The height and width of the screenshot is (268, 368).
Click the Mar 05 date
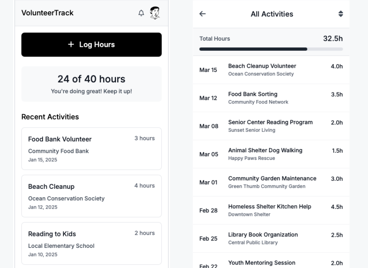tap(209, 154)
